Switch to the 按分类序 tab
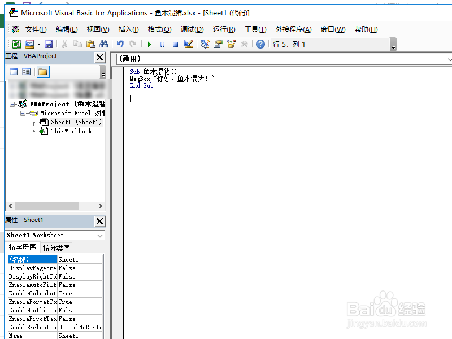The width and height of the screenshot is (452, 339). click(56, 248)
